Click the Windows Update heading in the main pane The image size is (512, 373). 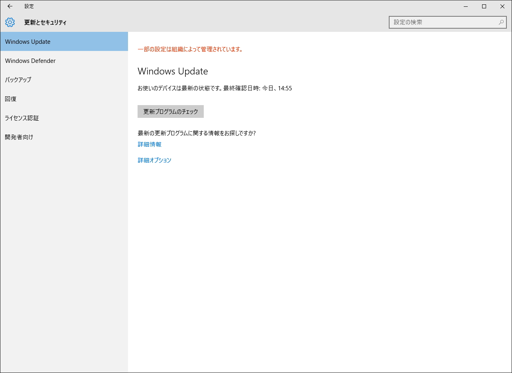coord(173,71)
